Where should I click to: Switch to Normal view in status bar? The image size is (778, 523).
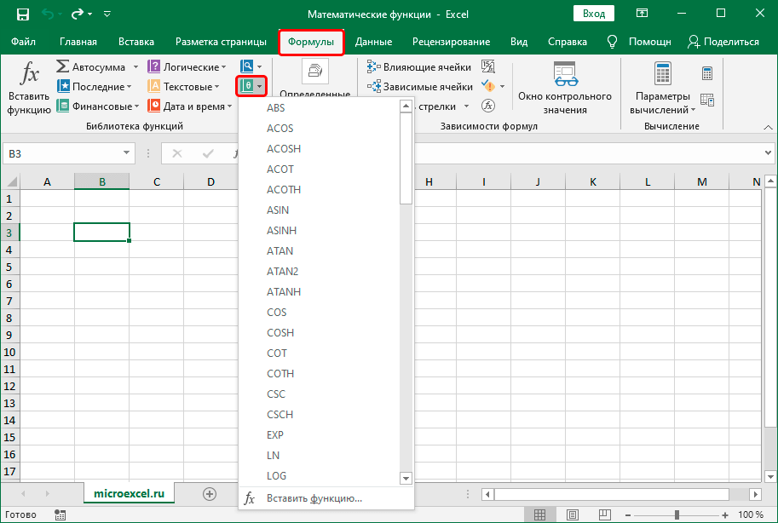click(x=539, y=514)
